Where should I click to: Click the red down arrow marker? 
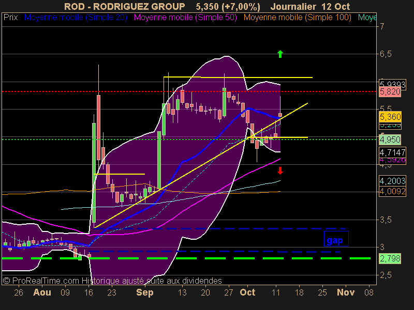(x=280, y=171)
